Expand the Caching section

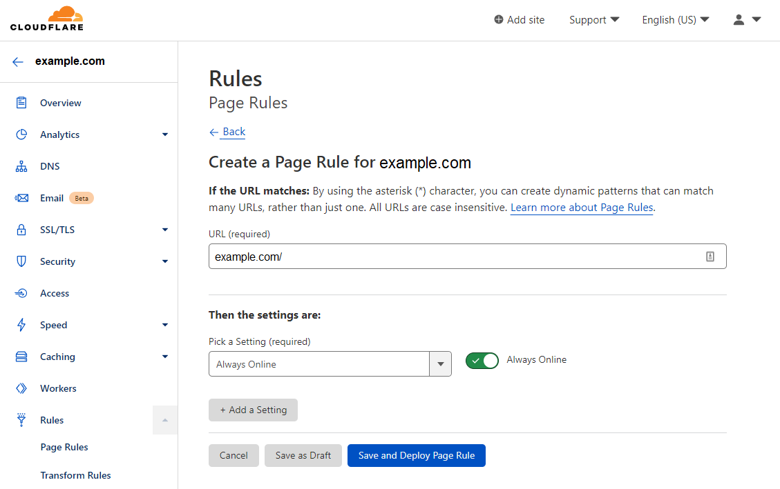[164, 356]
